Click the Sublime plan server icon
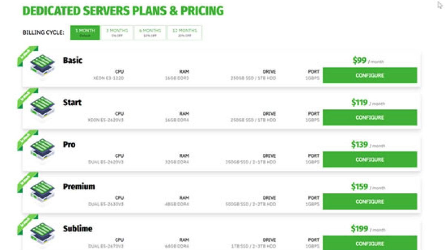This screenshot has height=250, width=445. tap(42, 235)
